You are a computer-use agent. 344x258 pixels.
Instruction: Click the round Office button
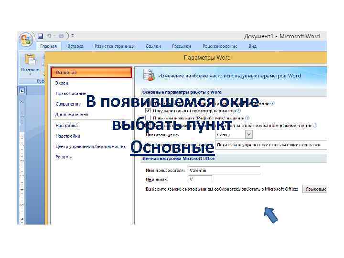26,40
